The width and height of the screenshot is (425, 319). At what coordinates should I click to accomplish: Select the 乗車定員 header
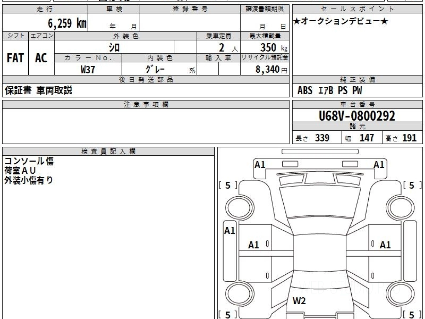coord(219,36)
